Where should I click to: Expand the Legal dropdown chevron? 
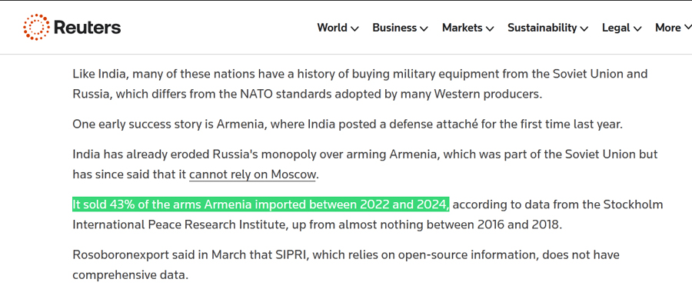[x=637, y=28]
